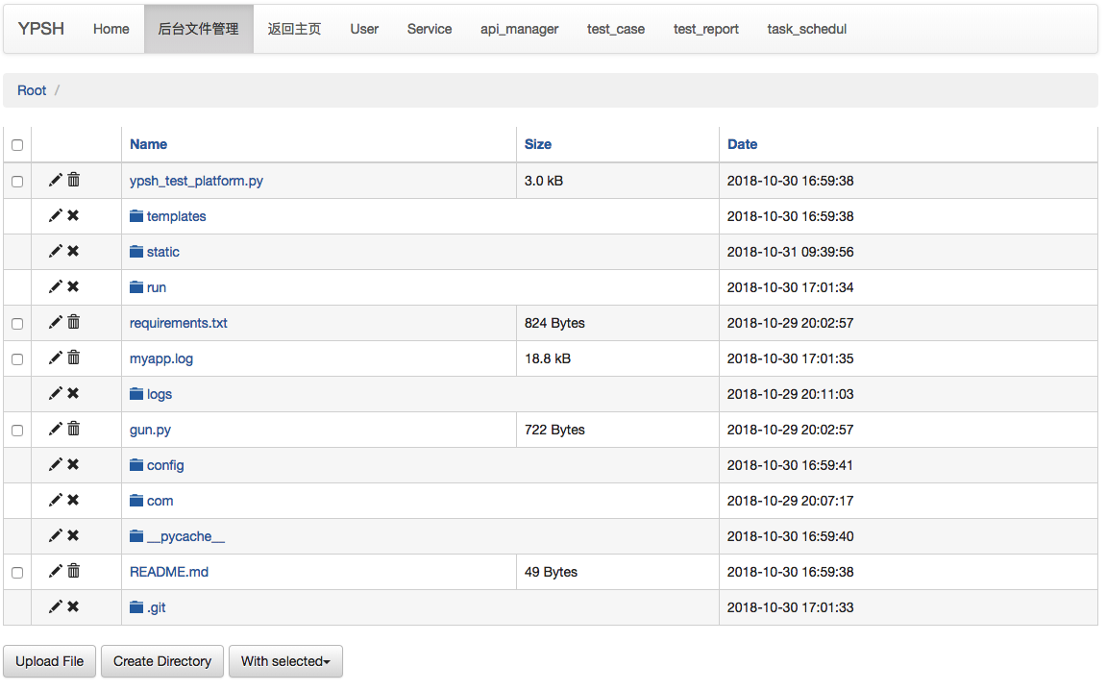Open the Home nav item
Screen dimensions: 1107x691
click(x=111, y=29)
